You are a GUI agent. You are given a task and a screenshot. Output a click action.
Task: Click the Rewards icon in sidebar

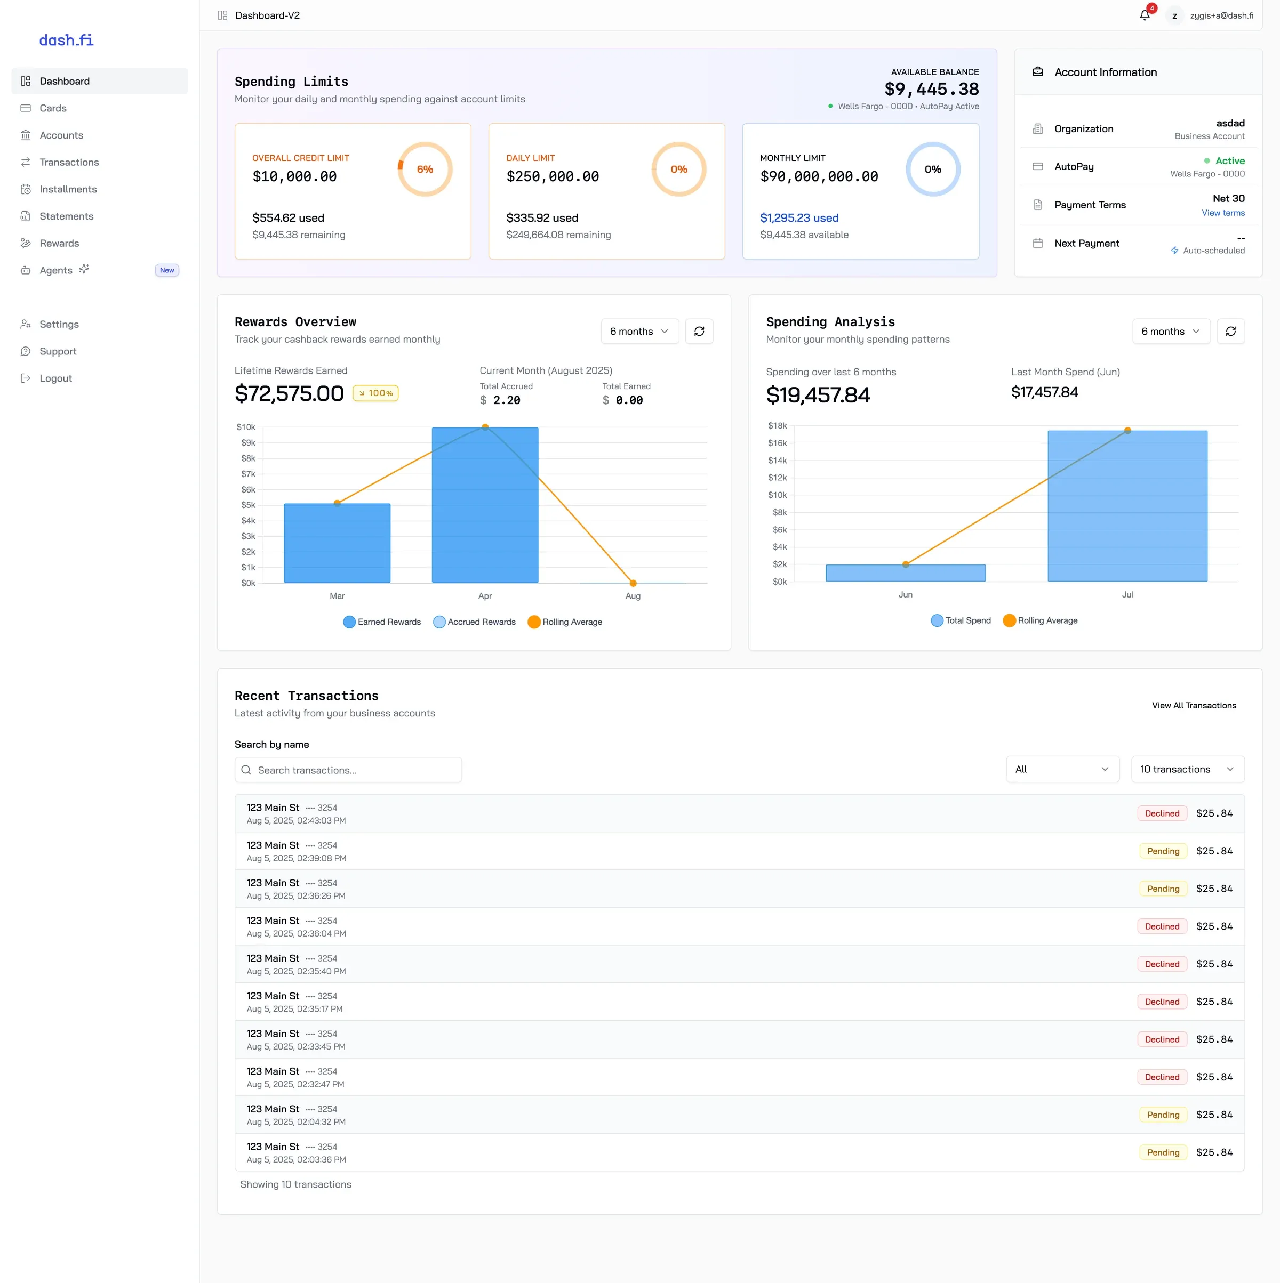(x=25, y=243)
